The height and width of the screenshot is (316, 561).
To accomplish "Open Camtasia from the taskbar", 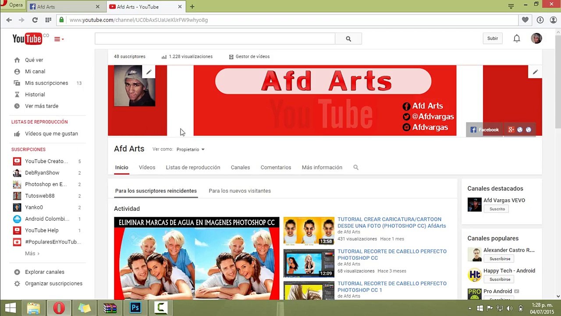I will (160, 308).
